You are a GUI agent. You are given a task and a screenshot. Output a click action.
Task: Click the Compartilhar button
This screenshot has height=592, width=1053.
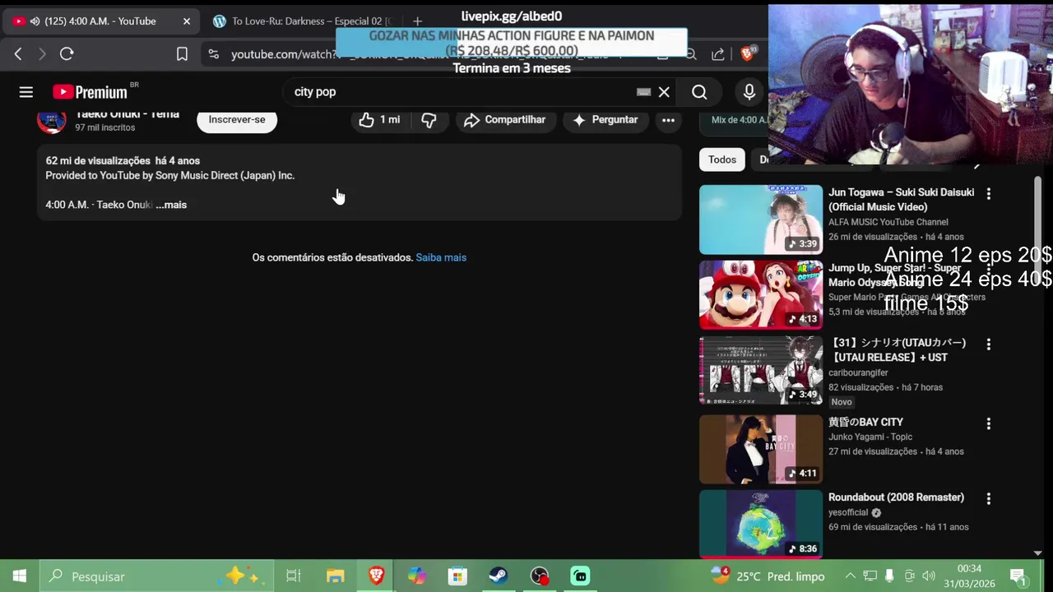tap(506, 120)
